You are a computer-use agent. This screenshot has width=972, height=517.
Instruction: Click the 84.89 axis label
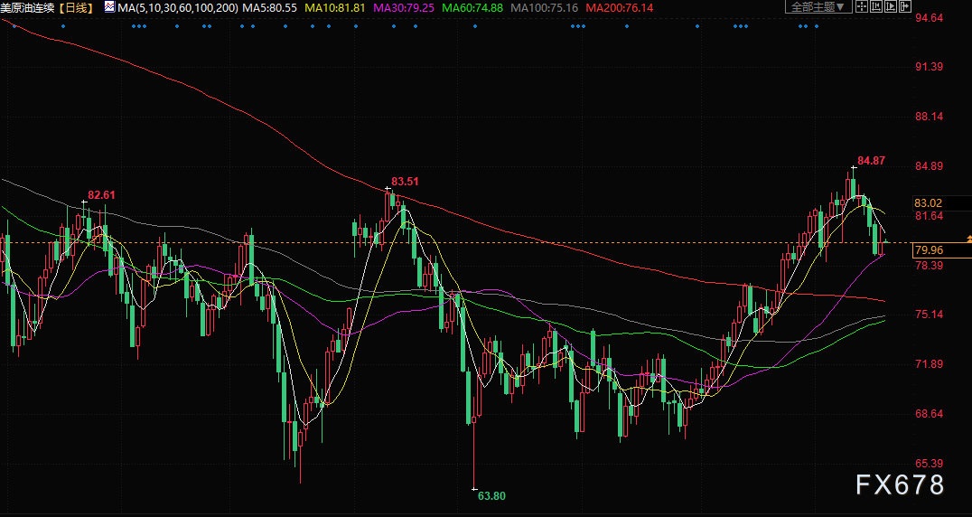coord(930,165)
